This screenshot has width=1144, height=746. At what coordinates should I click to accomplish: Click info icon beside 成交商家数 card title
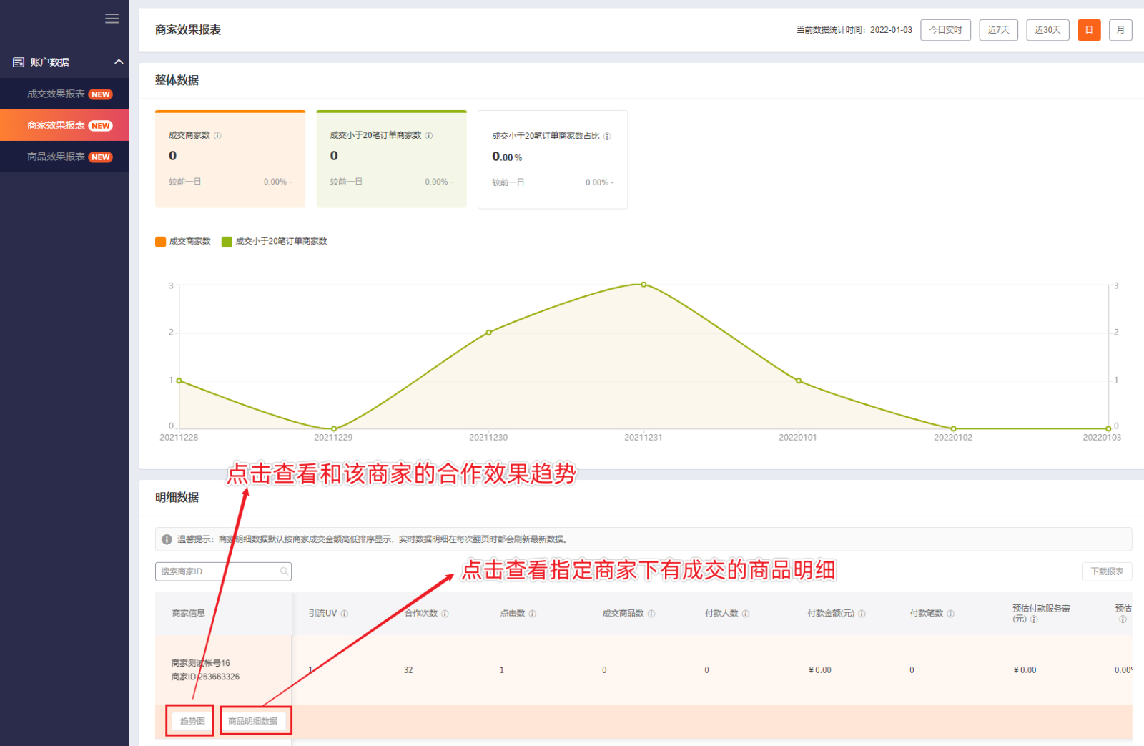point(217,136)
